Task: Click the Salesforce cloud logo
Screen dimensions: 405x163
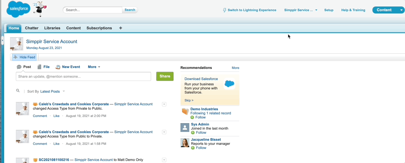Action: coord(19,9)
